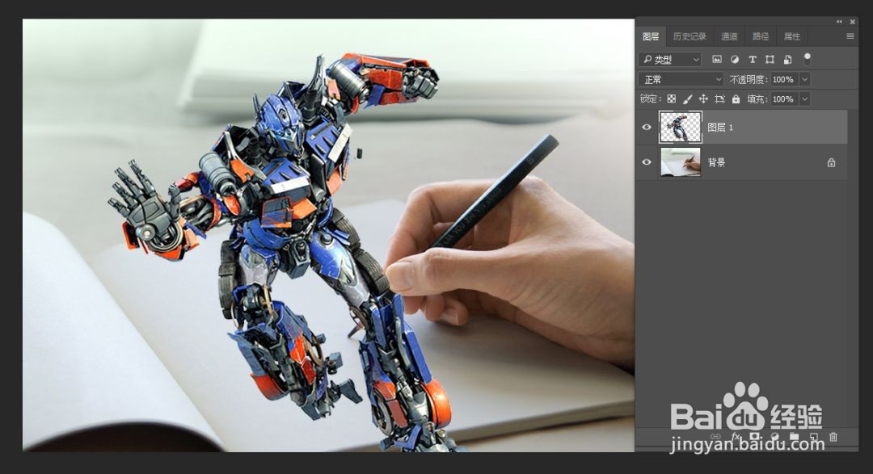Image resolution: width=873 pixels, height=474 pixels.
Task: Click the 不透明度 label
Action: click(x=749, y=80)
